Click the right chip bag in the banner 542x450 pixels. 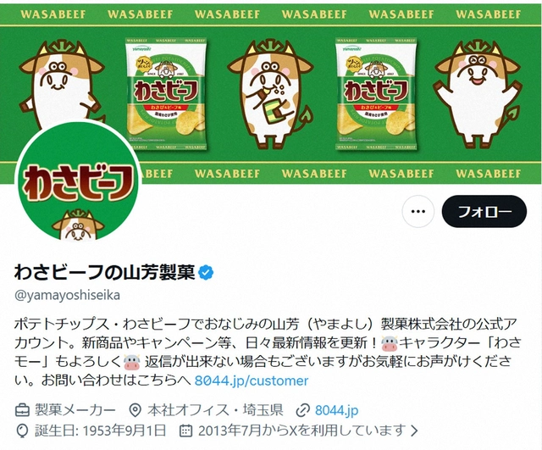[376, 94]
